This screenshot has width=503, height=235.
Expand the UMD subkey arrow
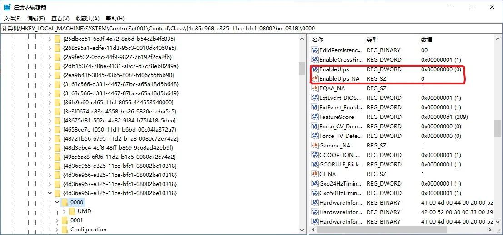pyautogui.click(x=65, y=211)
